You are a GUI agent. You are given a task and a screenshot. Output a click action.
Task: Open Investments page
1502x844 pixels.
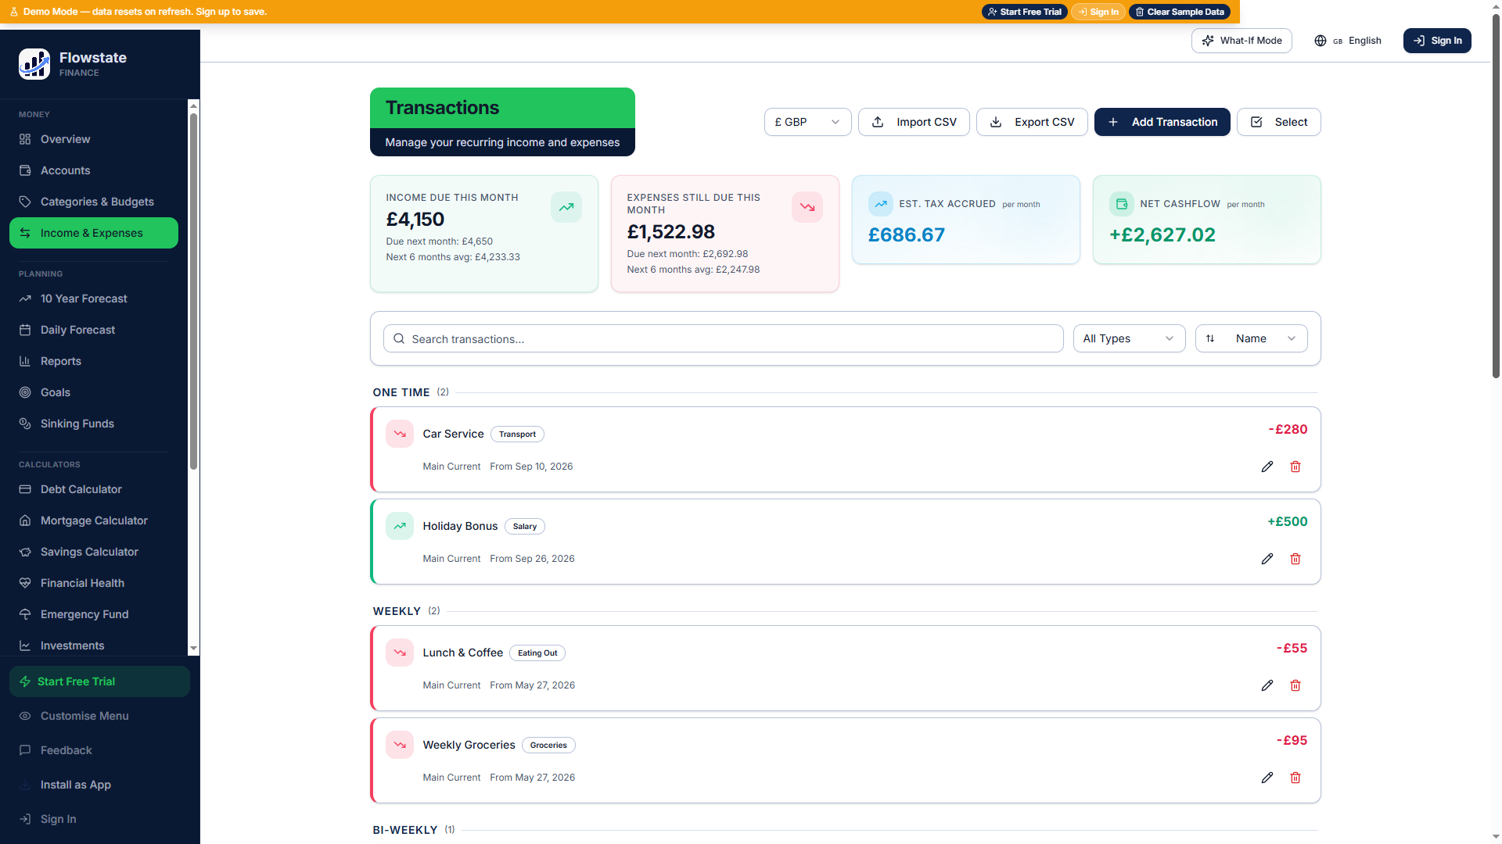point(94,646)
